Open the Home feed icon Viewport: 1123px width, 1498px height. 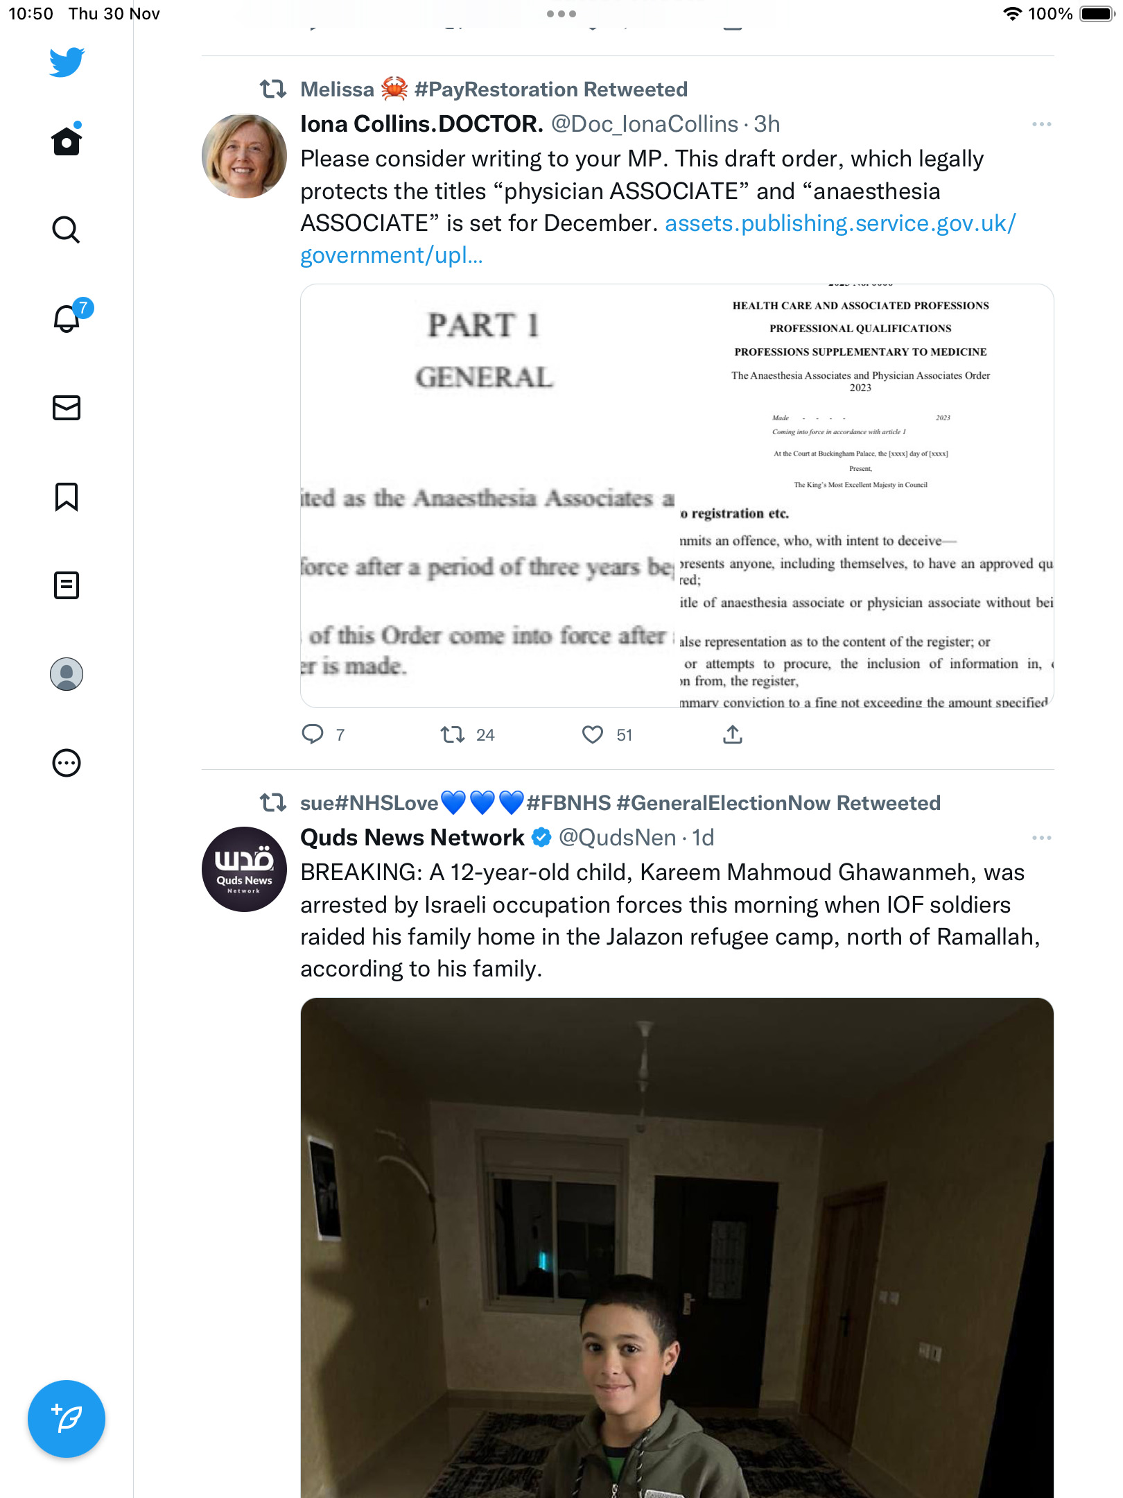click(67, 140)
